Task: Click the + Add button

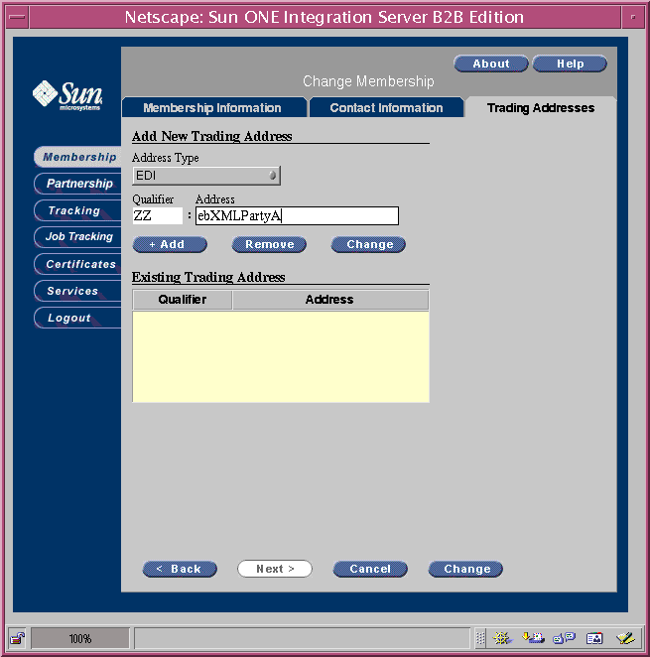Action: (x=170, y=244)
